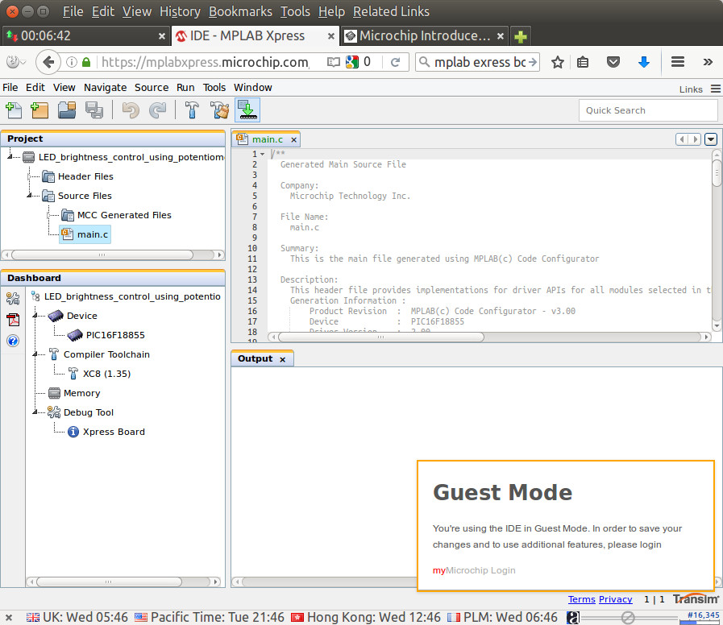Click the Undo arrow icon
Screen dimensions: 723x625
click(131, 110)
